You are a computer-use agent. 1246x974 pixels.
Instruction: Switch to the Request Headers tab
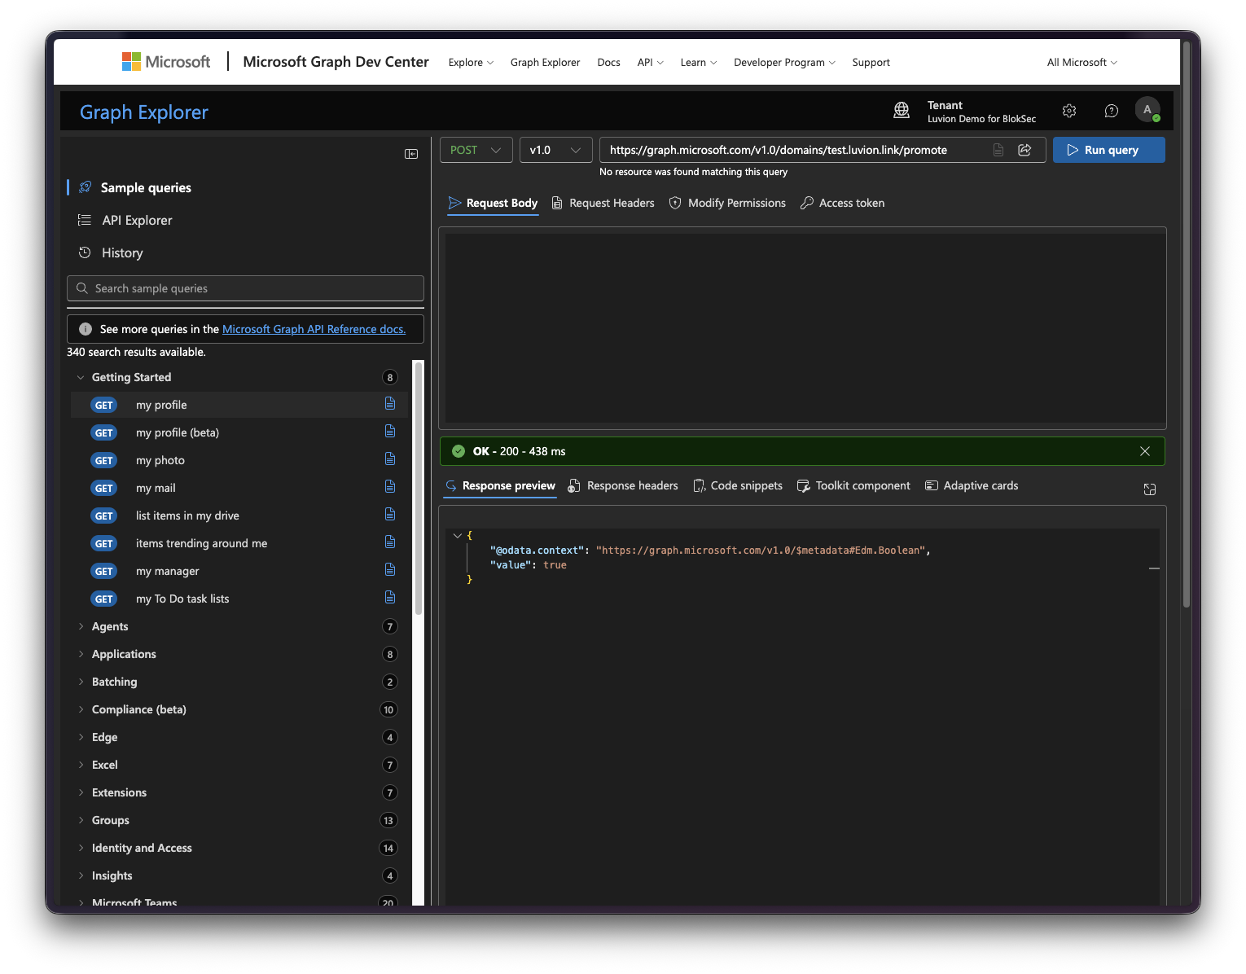[x=603, y=203]
